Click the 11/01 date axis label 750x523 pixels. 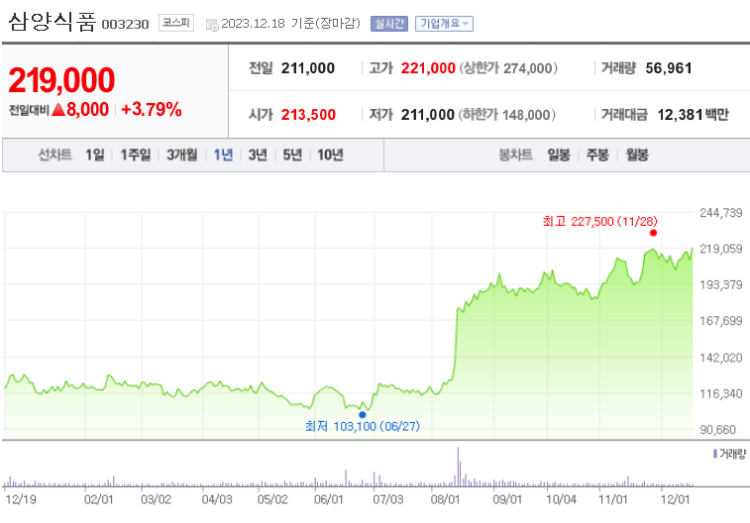click(x=612, y=499)
